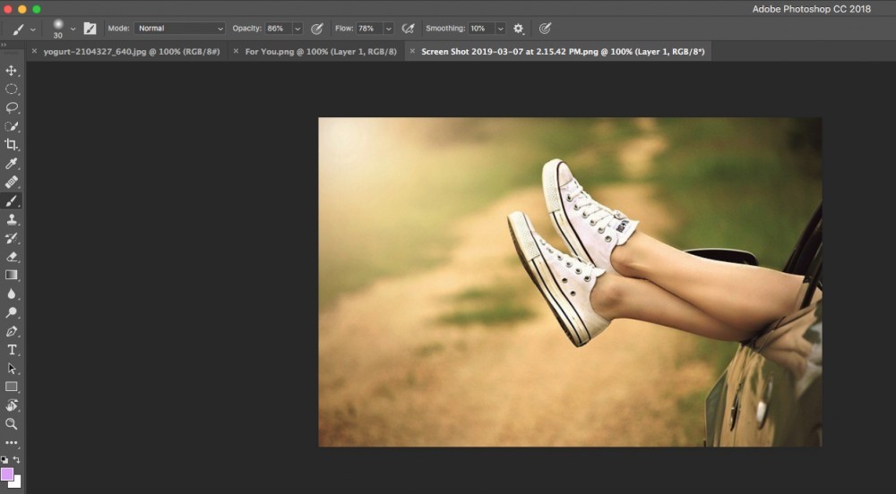This screenshot has width=896, height=494.
Task: Click the Opacity value field
Action: click(x=279, y=29)
